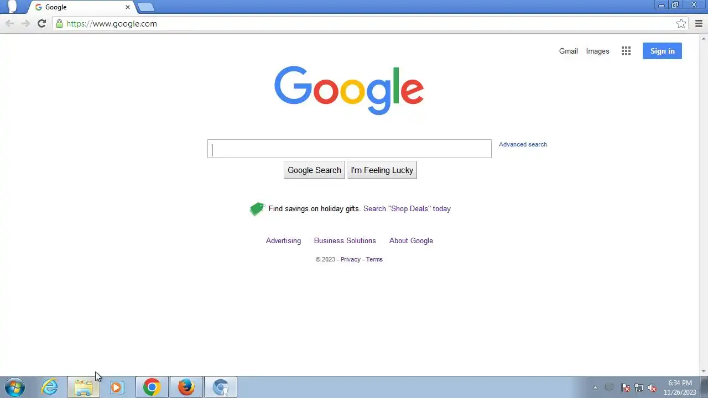
Task: Open the Search "Shop Deals" today link
Action: [x=407, y=208]
